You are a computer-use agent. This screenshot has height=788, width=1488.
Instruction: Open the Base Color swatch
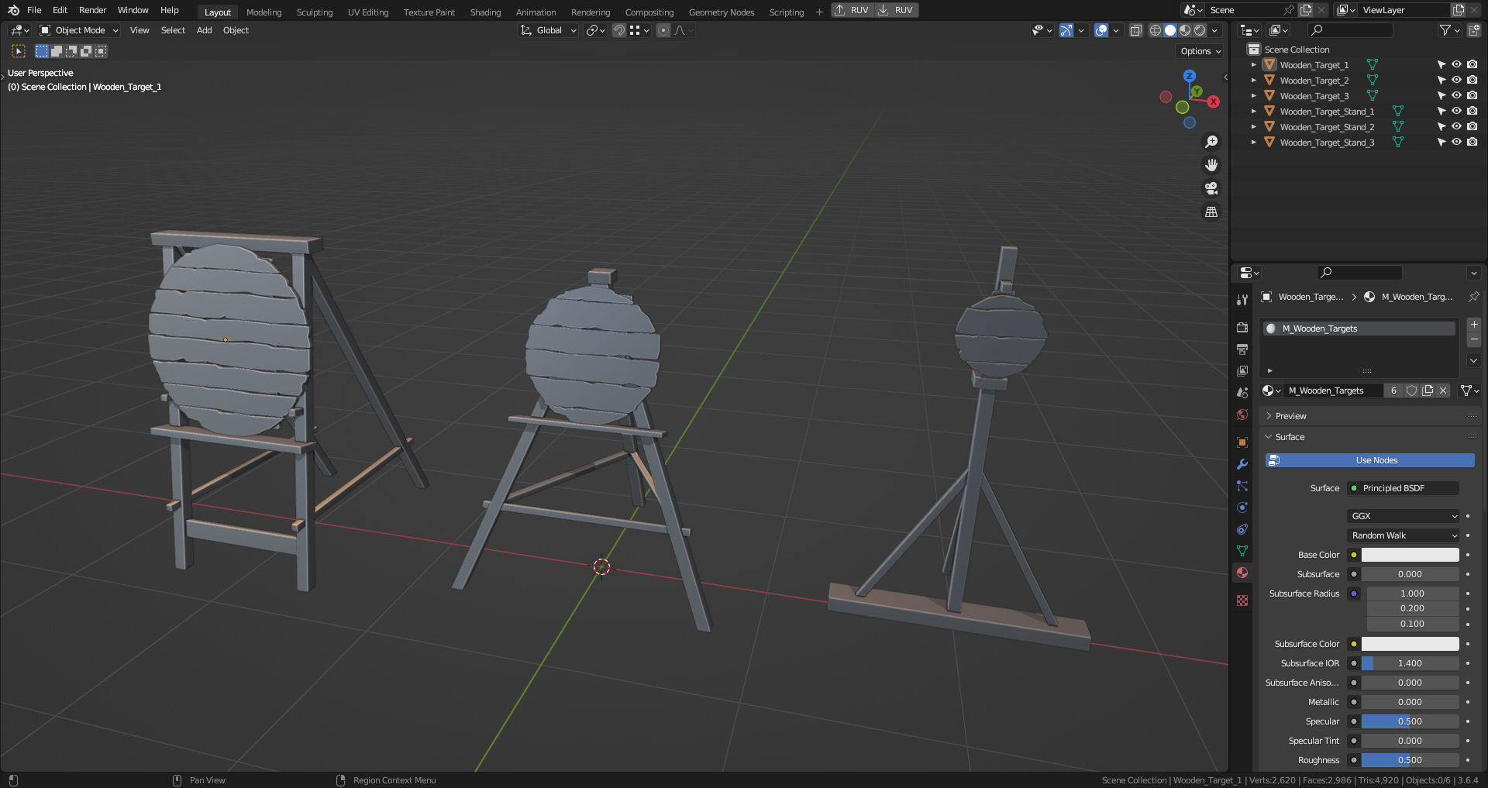coord(1410,555)
